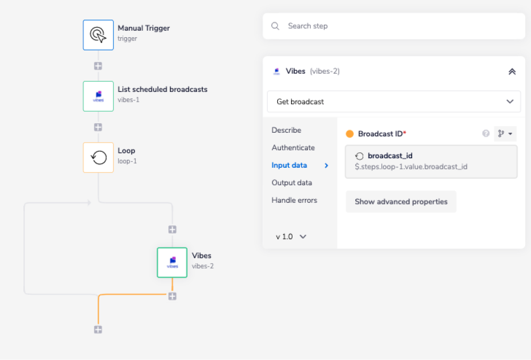This screenshot has height=360, width=531.
Task: Click Show advanced properties button
Action: 401,202
